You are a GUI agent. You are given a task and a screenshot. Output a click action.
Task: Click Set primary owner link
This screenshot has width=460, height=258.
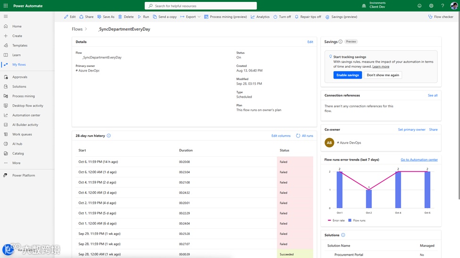pos(411,129)
